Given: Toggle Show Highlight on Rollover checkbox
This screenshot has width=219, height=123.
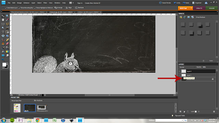Looking at the screenshot, I should pyautogui.click(x=35, y=8).
